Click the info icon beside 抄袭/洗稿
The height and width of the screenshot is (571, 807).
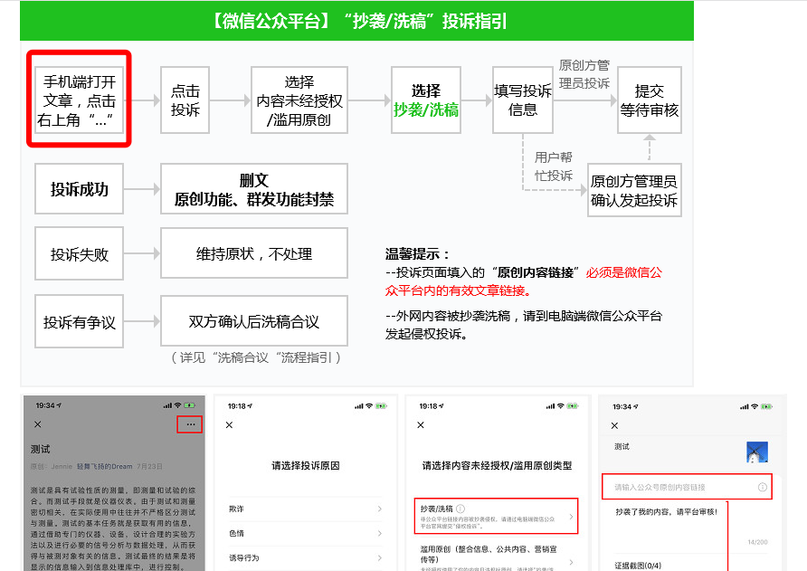[460, 509]
